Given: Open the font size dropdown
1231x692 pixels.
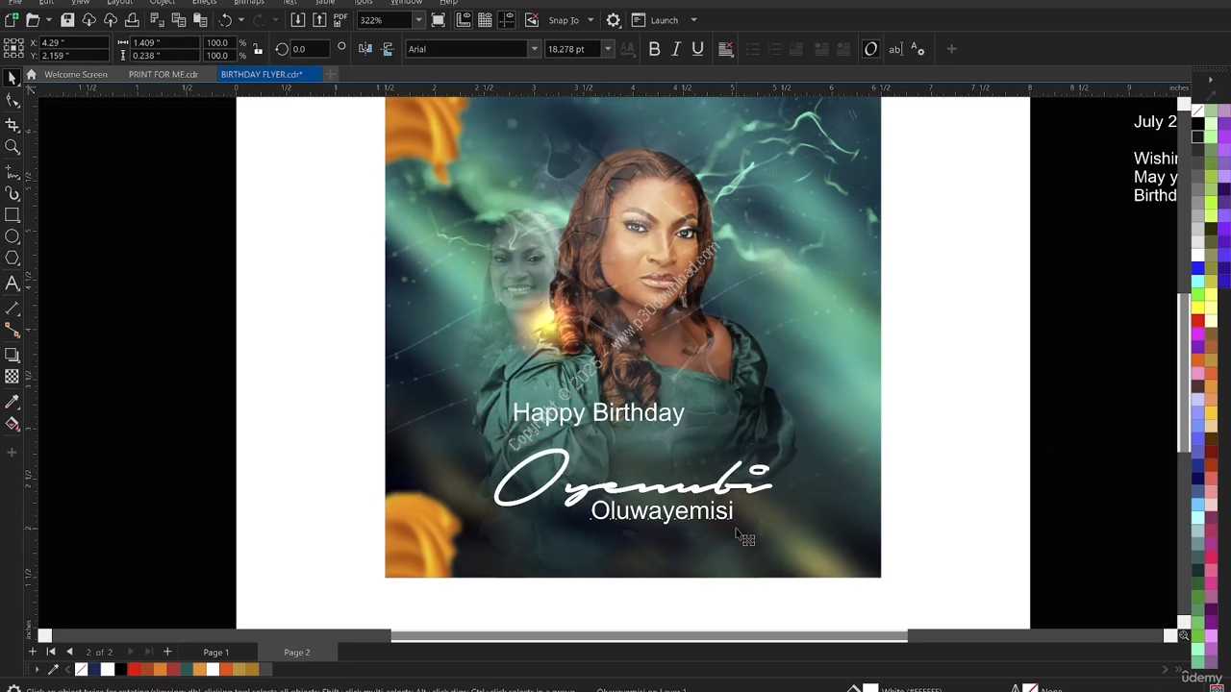Looking at the screenshot, I should pyautogui.click(x=608, y=49).
